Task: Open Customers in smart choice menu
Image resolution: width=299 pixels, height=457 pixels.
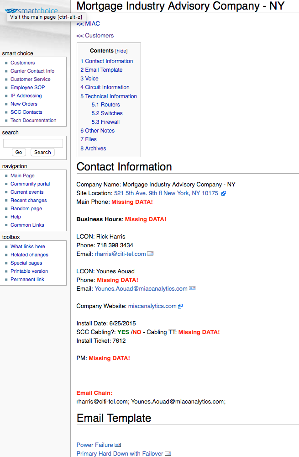Action: pyautogui.click(x=23, y=63)
